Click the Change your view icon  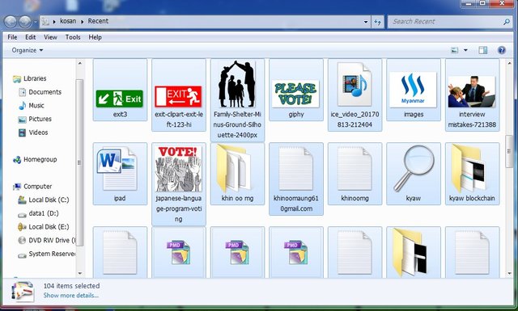(455, 50)
